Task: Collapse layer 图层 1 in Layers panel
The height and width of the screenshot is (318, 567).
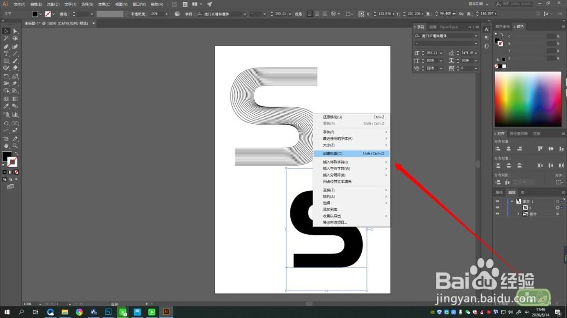Action: (512, 201)
